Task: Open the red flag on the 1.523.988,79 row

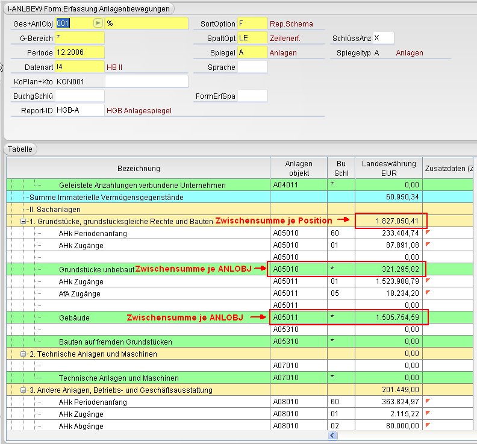Action: coord(428,281)
